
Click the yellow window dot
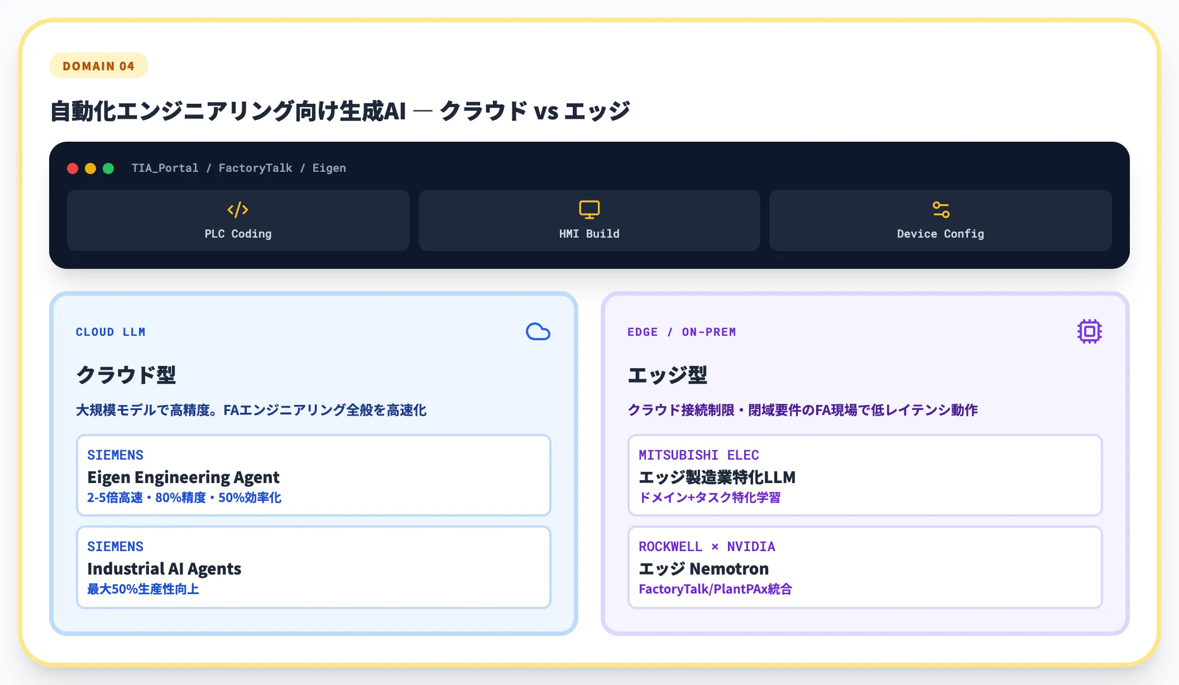click(90, 168)
